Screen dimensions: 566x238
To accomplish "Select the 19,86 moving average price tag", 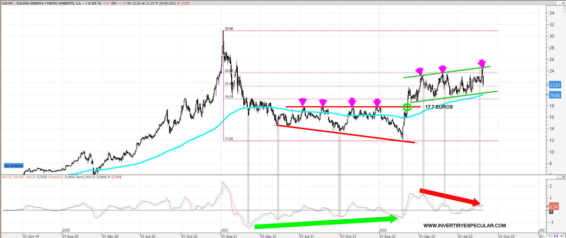I will tap(555, 95).
